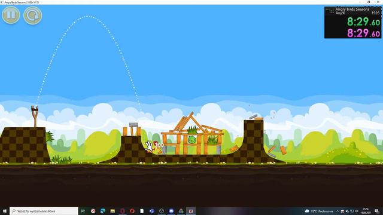This screenshot has height=215, width=383.
Task: Click the Angry Birds Seasons Any% title in timer
Action: (352, 11)
